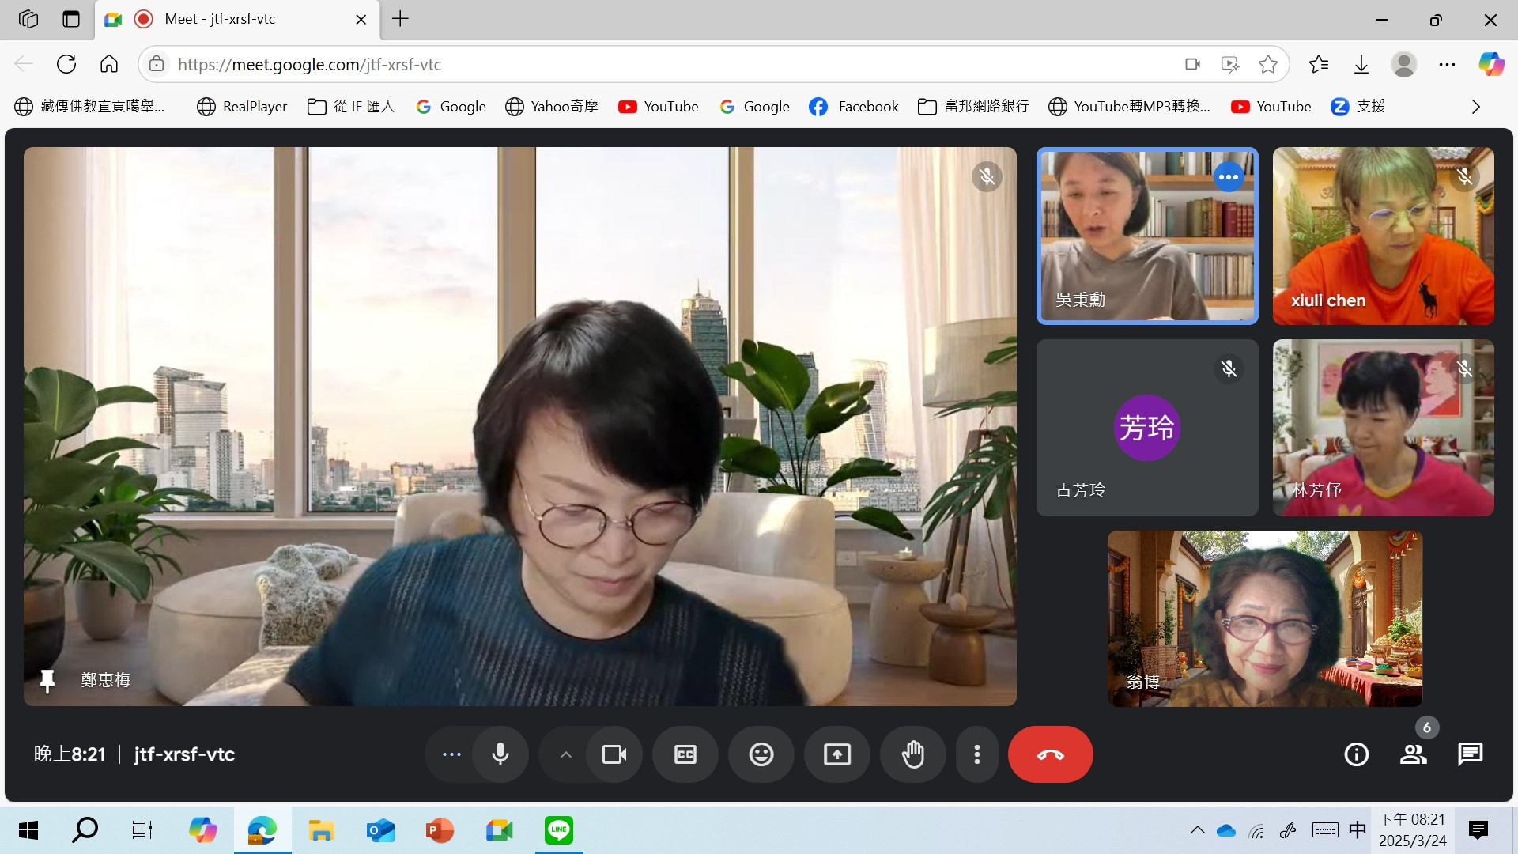Click the present screen icon
Image resolution: width=1518 pixels, height=854 pixels.
[x=837, y=754]
